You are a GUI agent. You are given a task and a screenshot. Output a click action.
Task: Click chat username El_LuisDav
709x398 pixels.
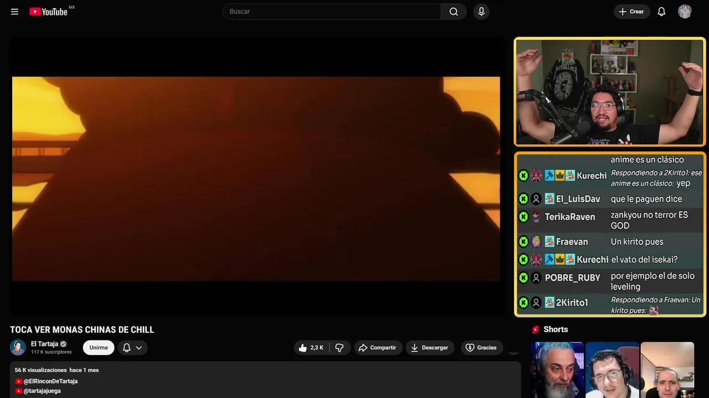click(x=578, y=199)
